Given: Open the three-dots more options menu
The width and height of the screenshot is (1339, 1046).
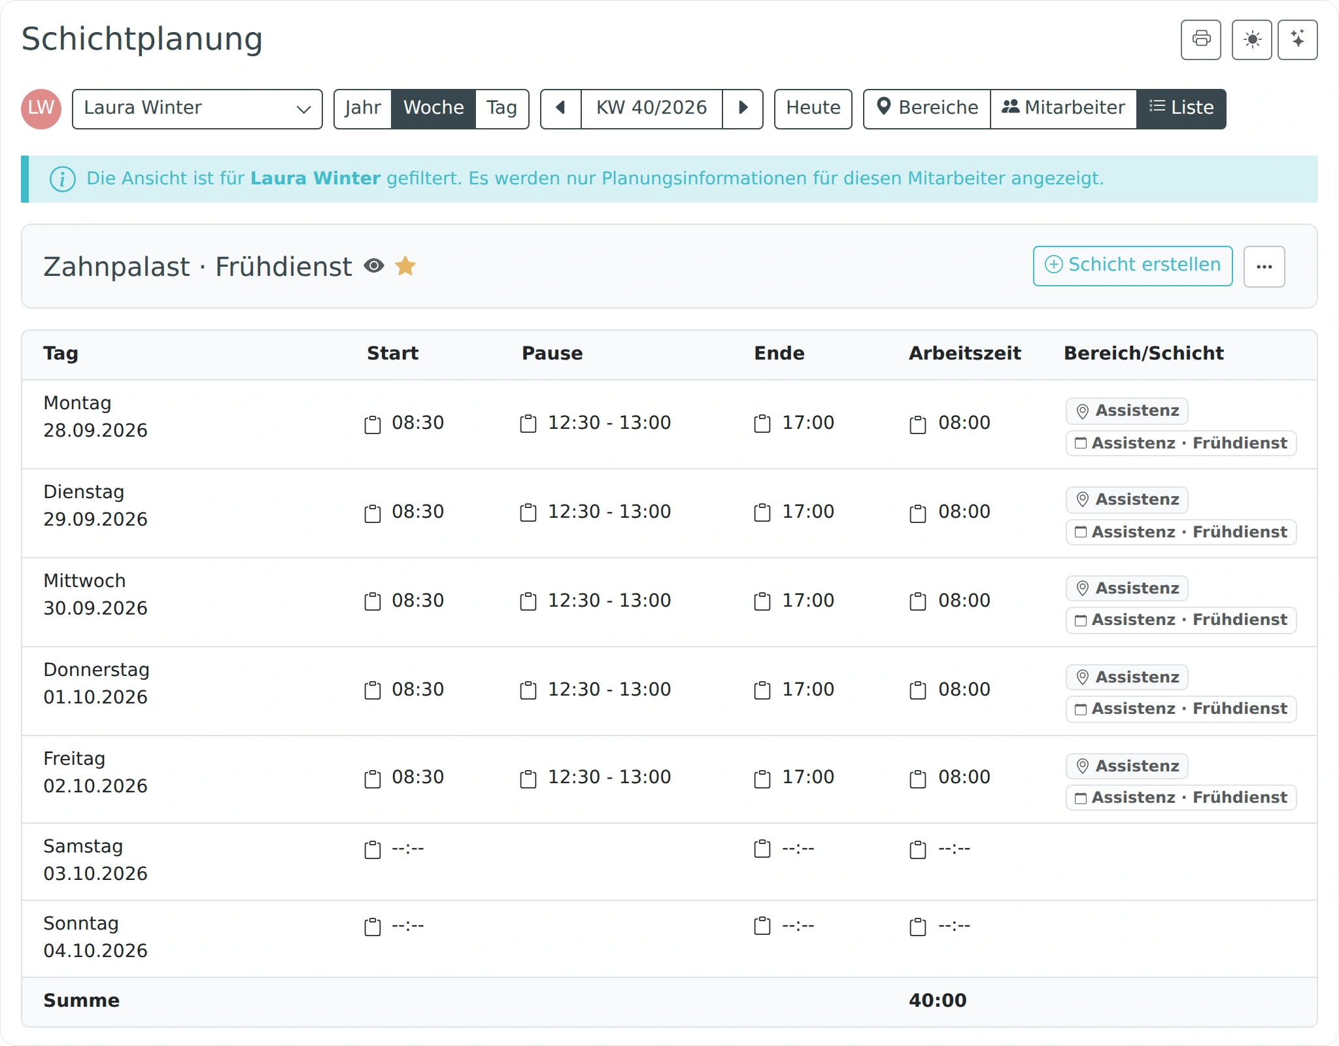Looking at the screenshot, I should [1264, 266].
